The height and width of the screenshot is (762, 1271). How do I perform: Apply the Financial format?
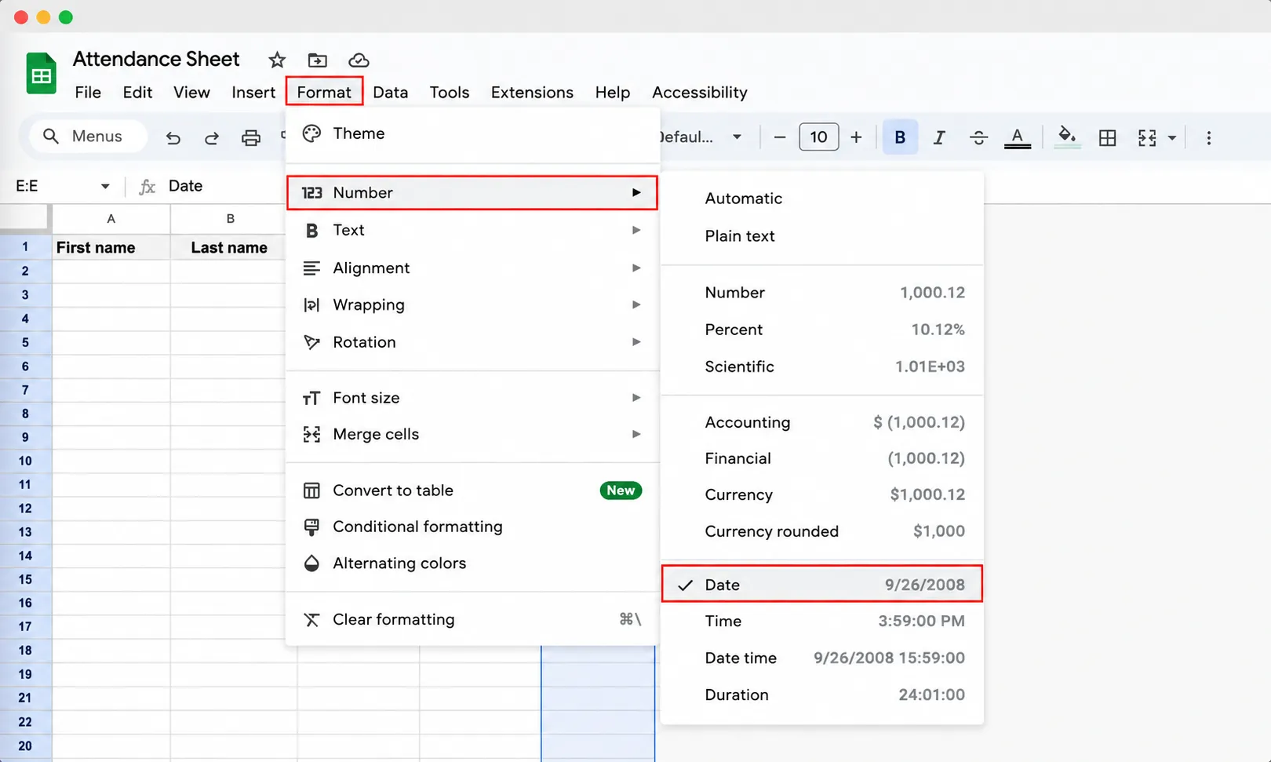coord(822,458)
